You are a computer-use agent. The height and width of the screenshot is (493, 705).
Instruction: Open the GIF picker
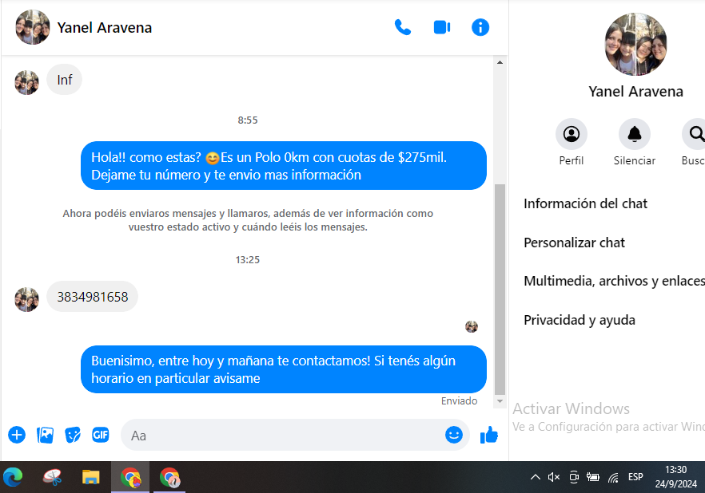(x=100, y=435)
